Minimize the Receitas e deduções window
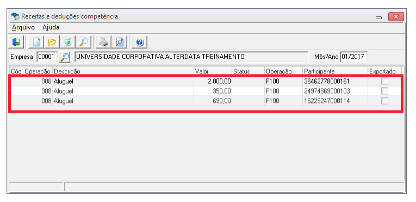 click(378, 17)
